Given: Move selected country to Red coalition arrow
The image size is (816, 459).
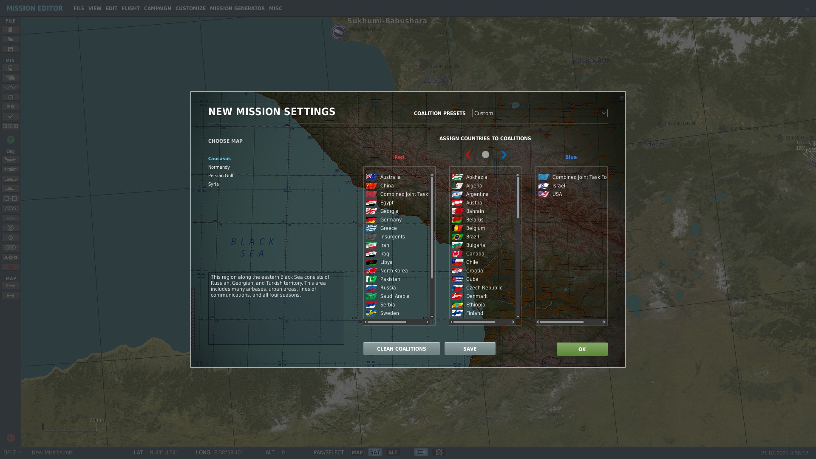Looking at the screenshot, I should tap(468, 155).
